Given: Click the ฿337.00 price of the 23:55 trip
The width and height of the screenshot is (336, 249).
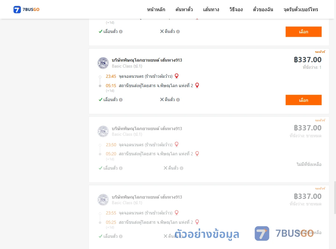Looking at the screenshot, I should (x=307, y=196).
